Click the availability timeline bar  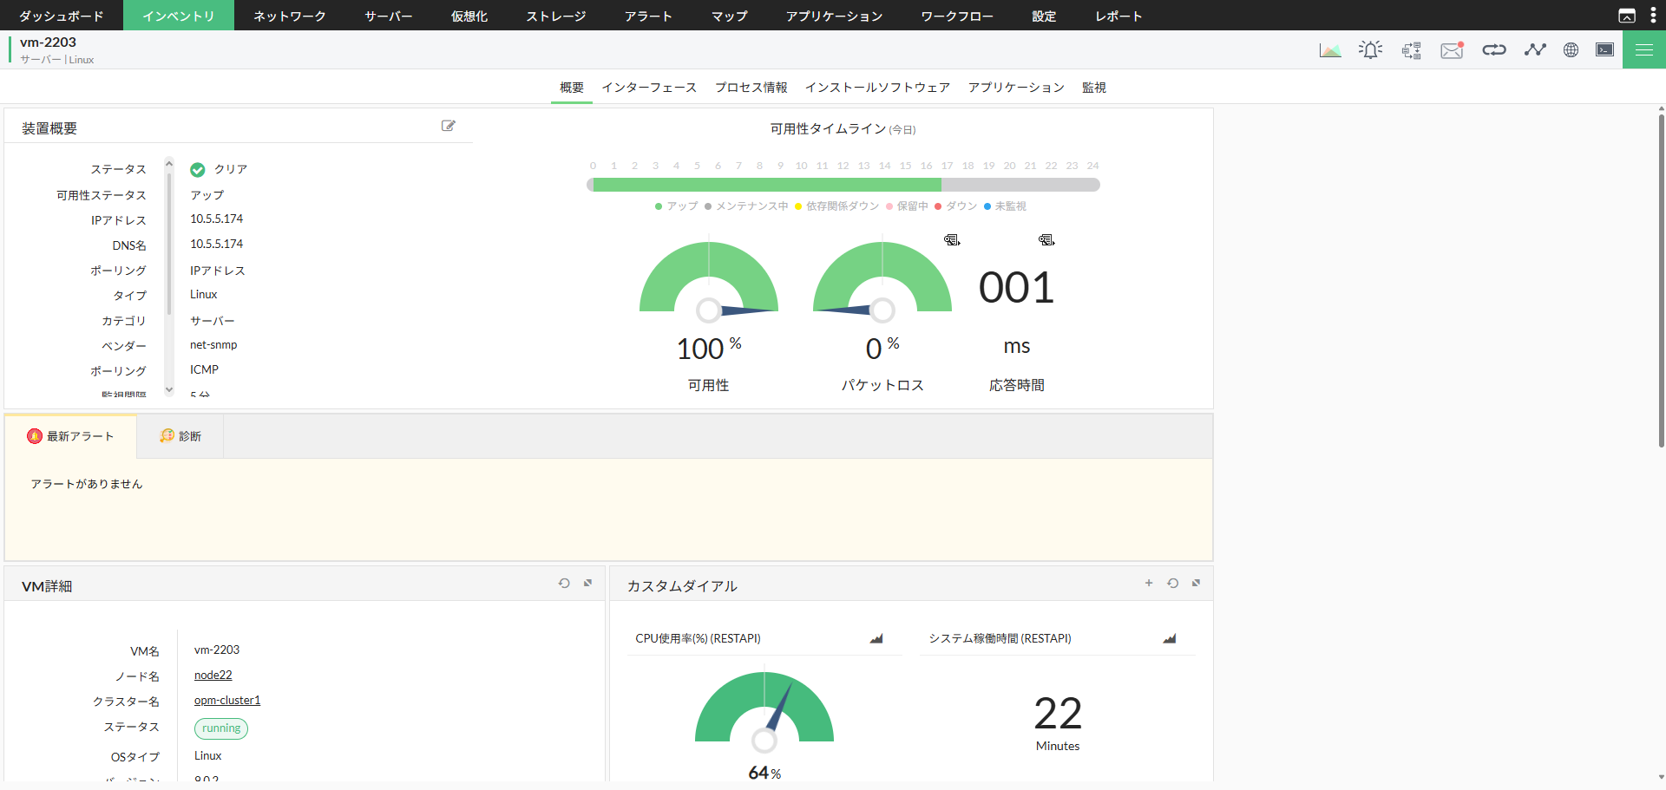coord(843,185)
